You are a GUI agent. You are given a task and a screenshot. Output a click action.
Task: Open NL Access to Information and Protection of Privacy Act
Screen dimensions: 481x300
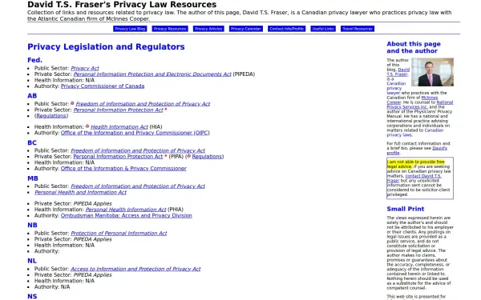[135, 269]
